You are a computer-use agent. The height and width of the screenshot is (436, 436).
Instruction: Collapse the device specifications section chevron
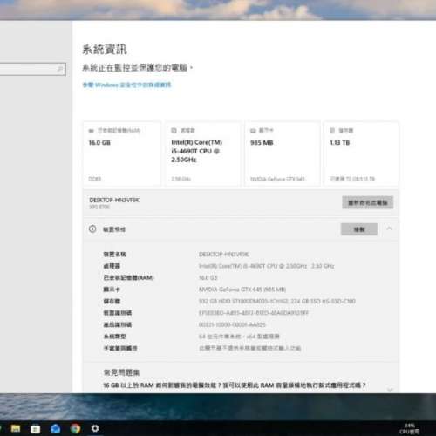[389, 228]
